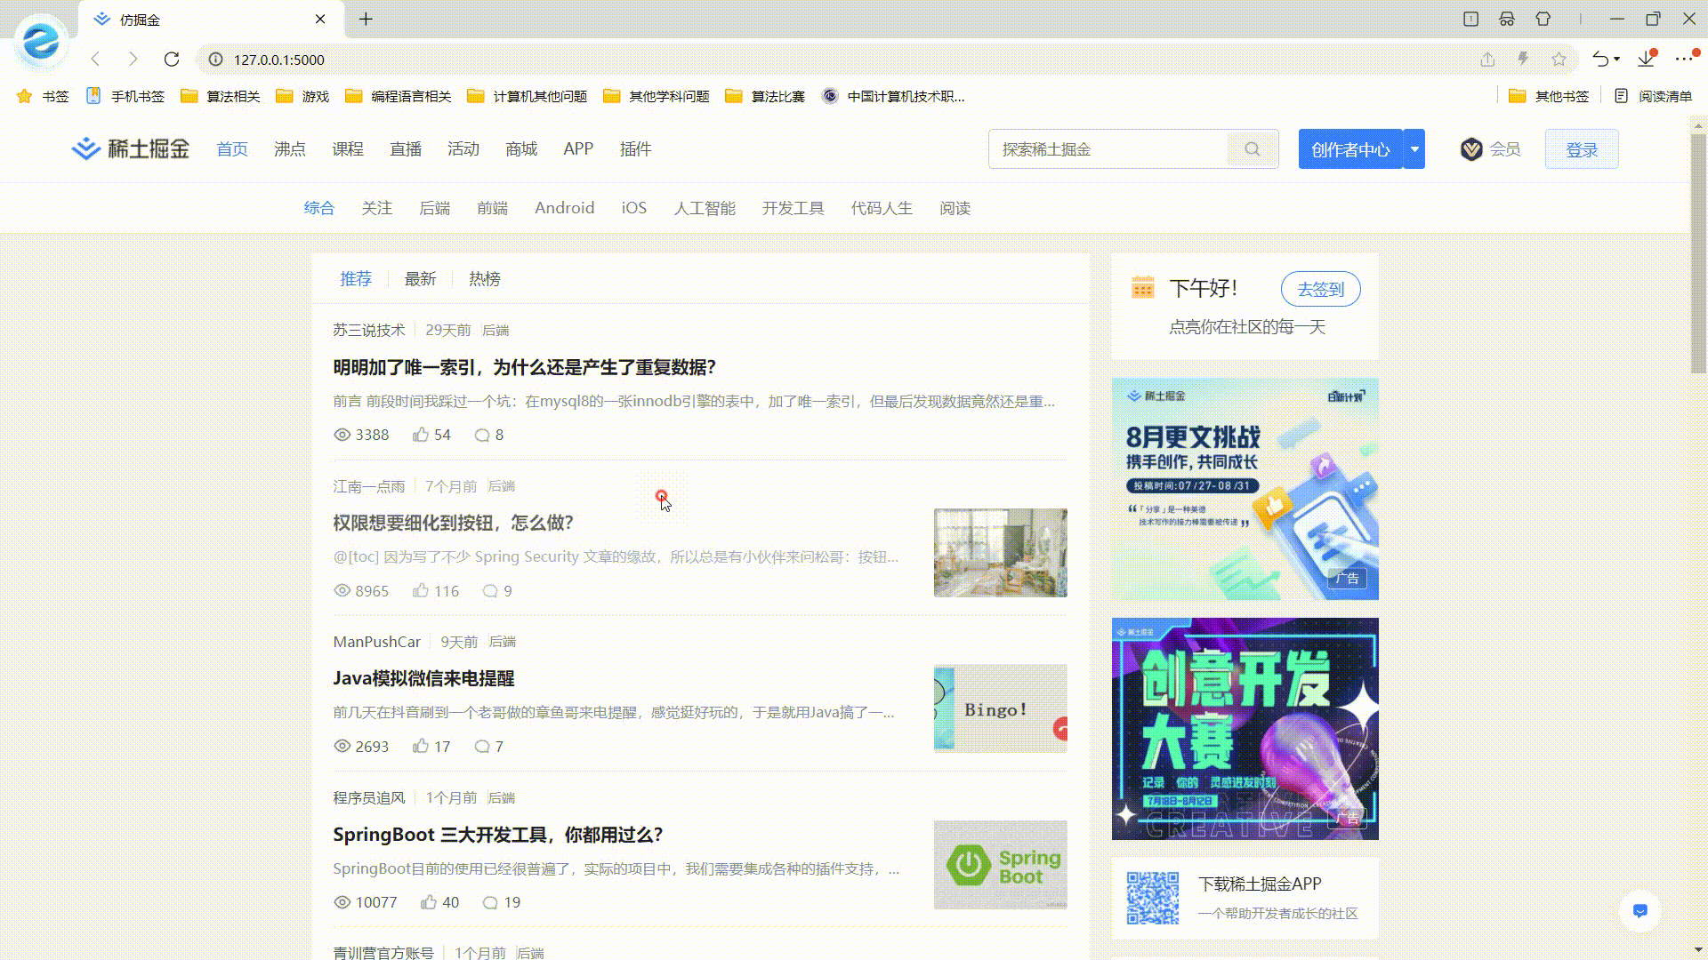The image size is (1708, 960).
Task: Click the 登录 button
Action: tap(1582, 149)
